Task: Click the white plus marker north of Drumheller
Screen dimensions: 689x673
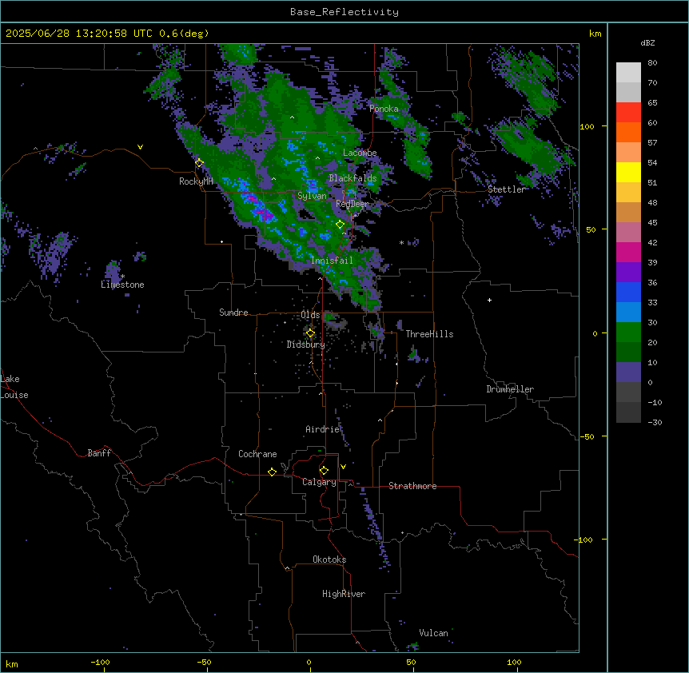Action: 489,300
